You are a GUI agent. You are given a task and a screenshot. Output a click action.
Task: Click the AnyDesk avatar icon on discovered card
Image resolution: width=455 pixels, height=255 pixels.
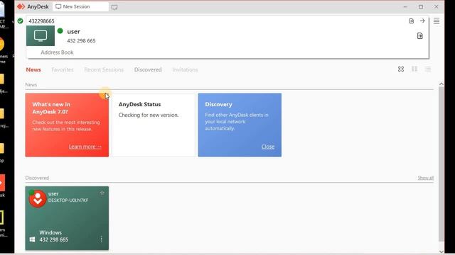(x=38, y=198)
